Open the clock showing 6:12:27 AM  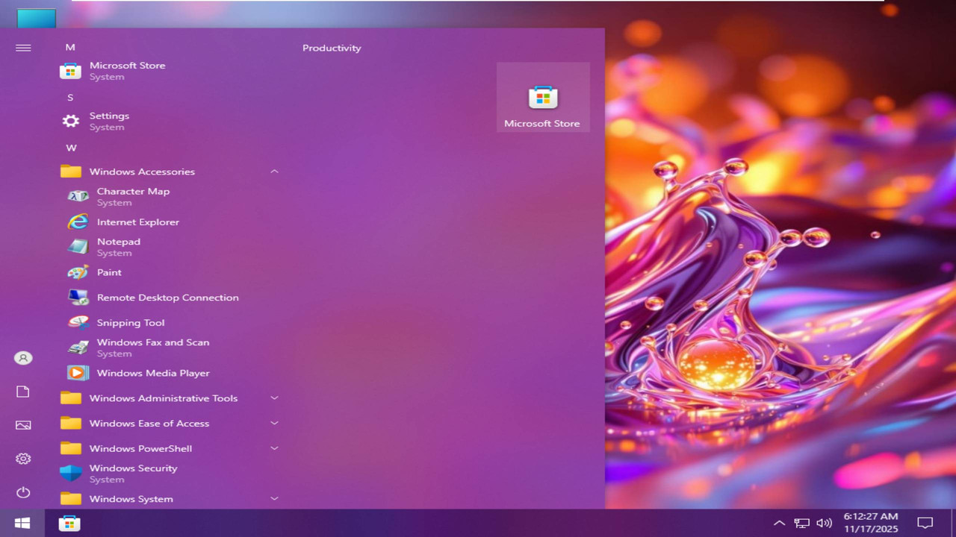pyautogui.click(x=871, y=523)
